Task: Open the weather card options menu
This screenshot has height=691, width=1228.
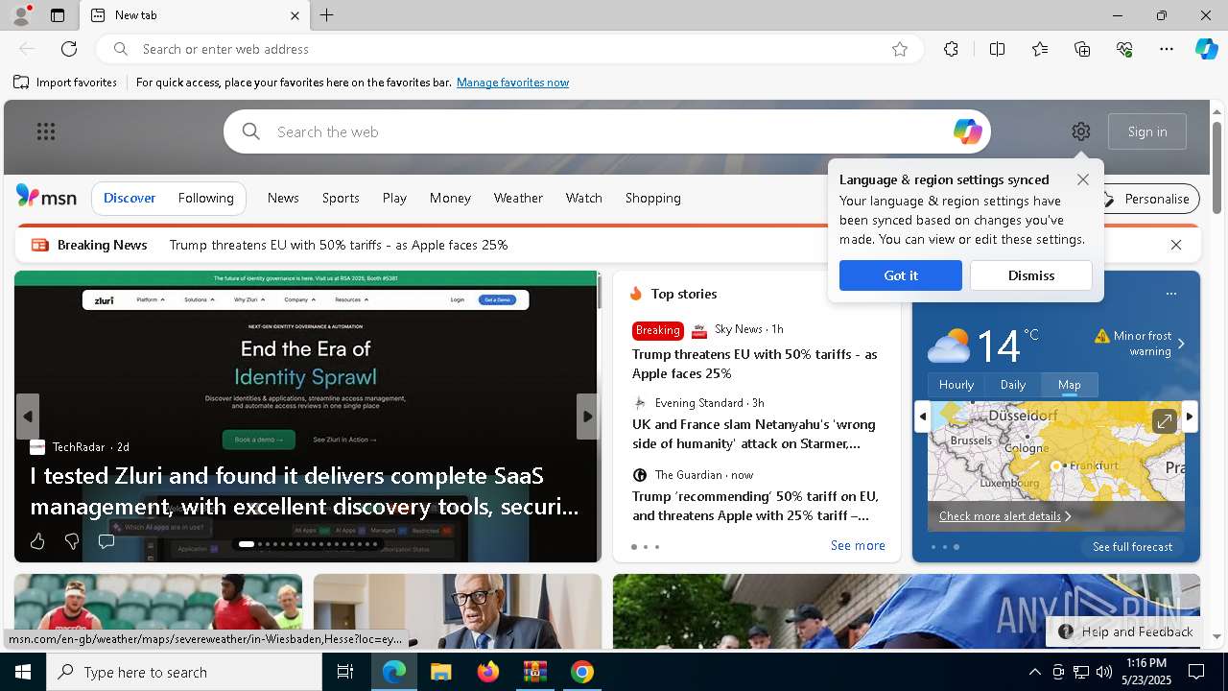Action: (x=1170, y=294)
